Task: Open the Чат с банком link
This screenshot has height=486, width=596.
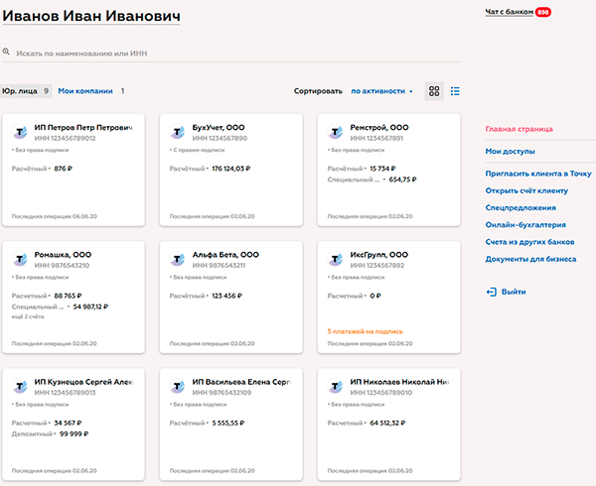Action: click(x=509, y=12)
